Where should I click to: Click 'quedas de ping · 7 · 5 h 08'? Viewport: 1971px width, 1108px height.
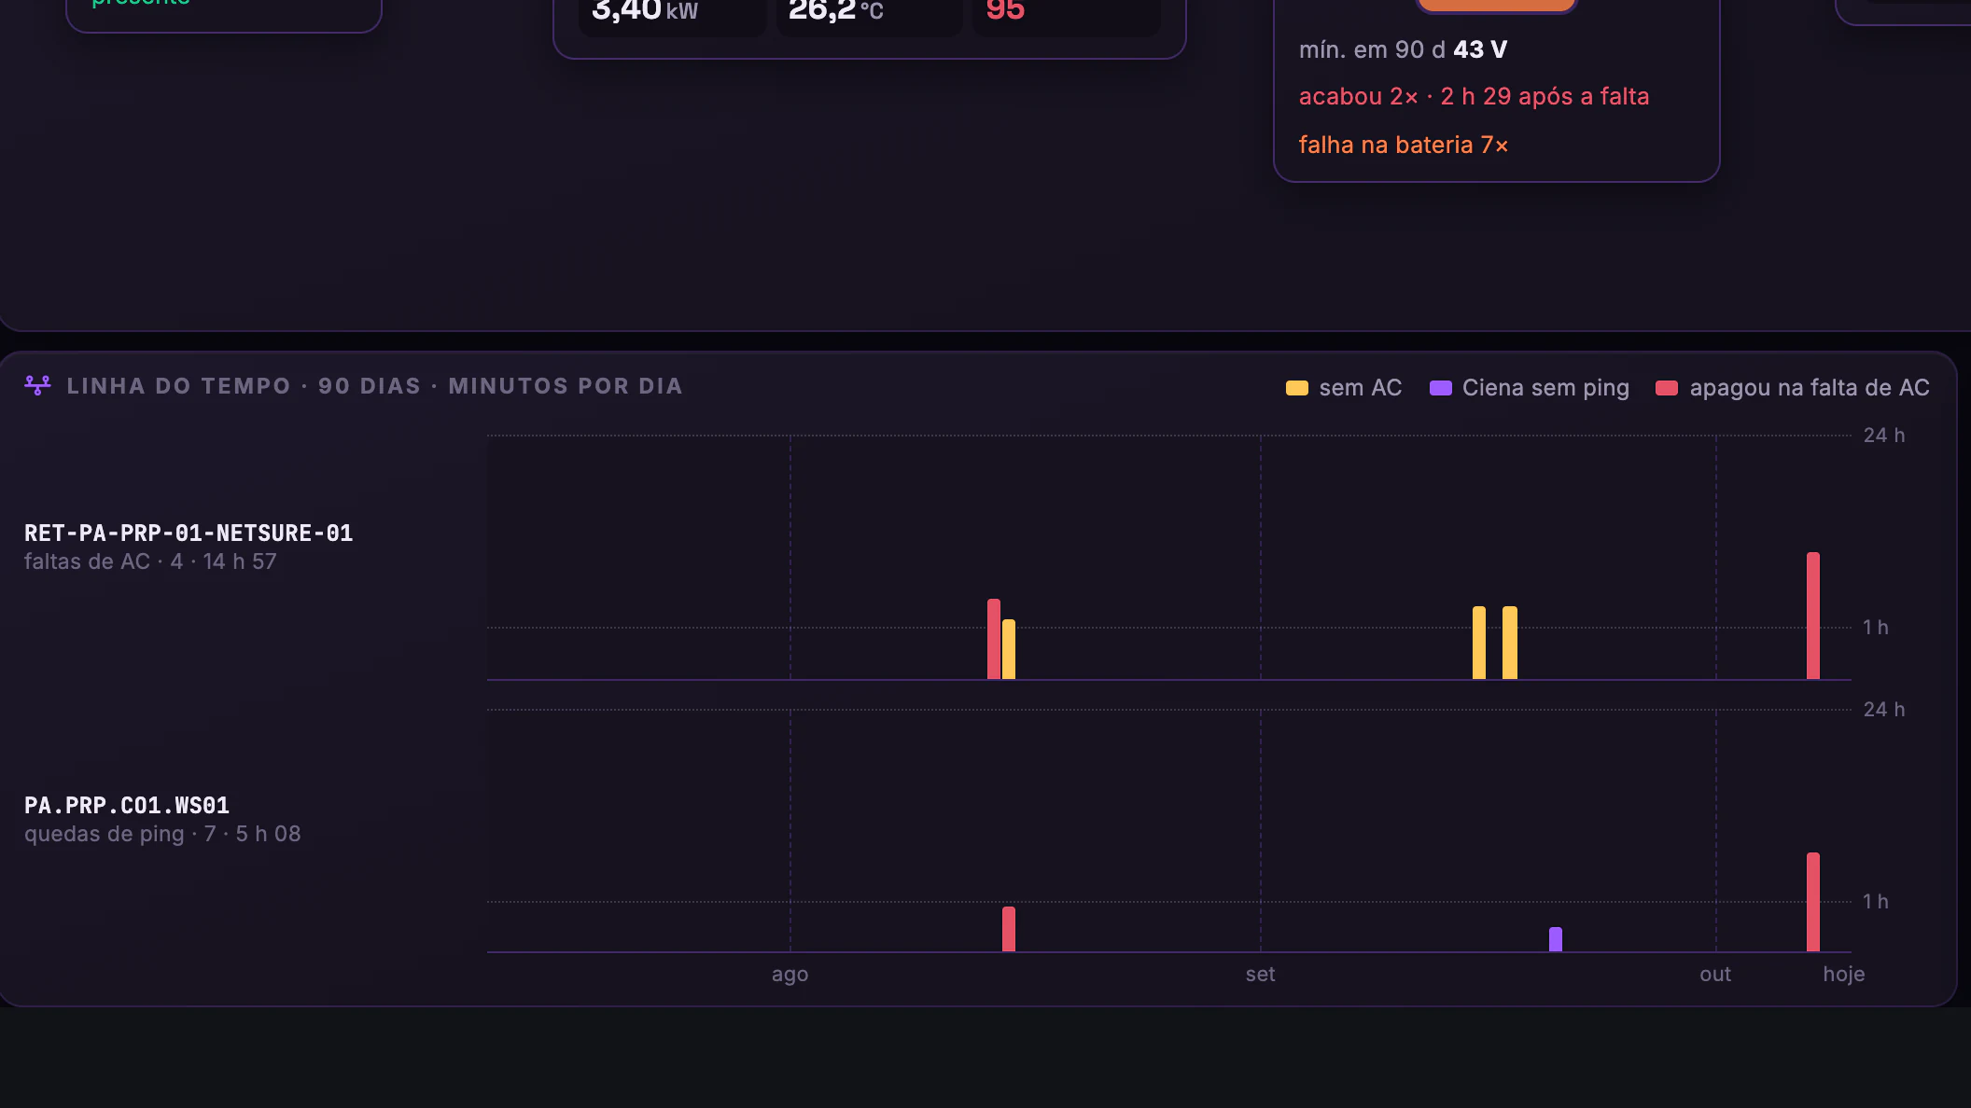pyautogui.click(x=162, y=834)
